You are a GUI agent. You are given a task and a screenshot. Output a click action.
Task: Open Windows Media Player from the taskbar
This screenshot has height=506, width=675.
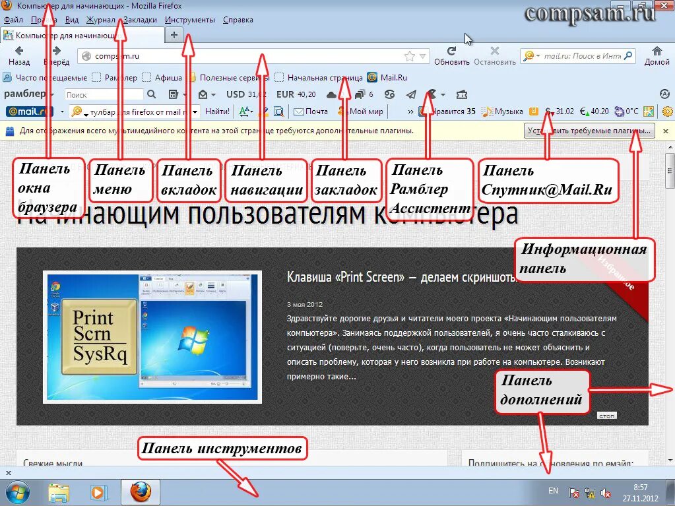point(98,493)
